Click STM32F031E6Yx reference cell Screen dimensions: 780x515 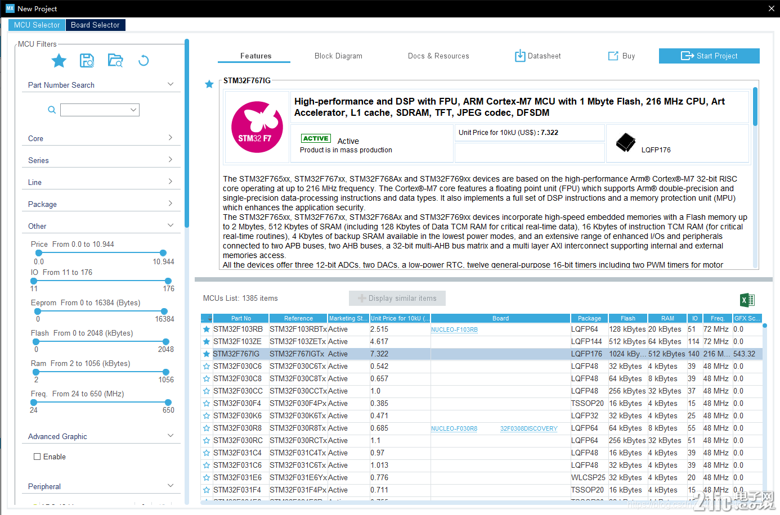click(298, 478)
